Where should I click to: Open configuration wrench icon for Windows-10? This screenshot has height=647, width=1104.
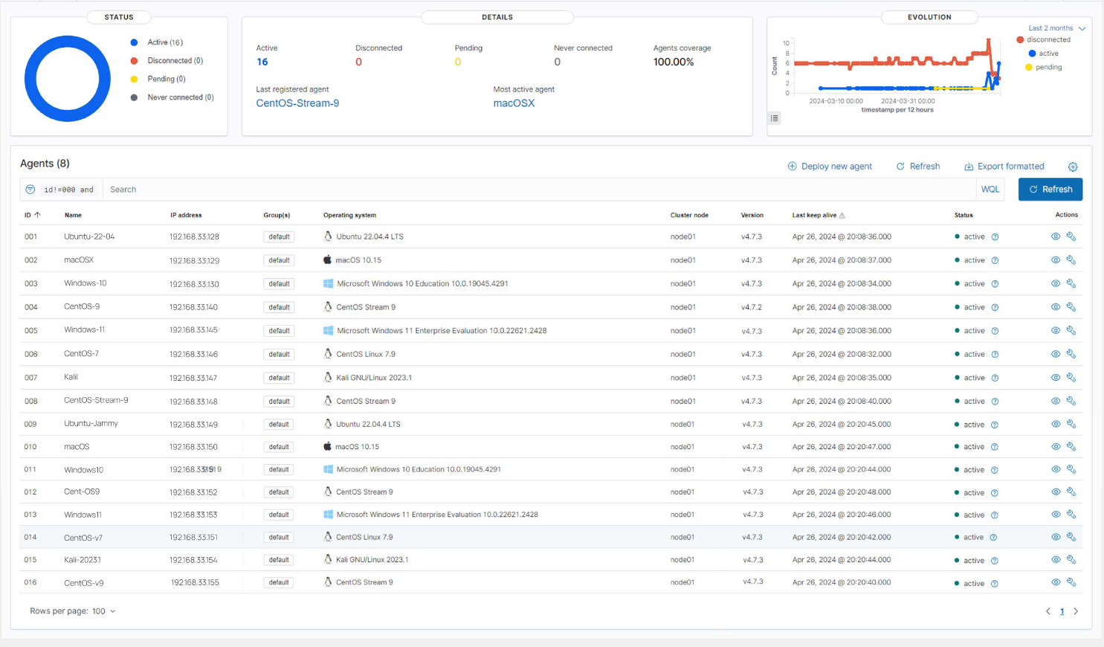(x=1071, y=283)
